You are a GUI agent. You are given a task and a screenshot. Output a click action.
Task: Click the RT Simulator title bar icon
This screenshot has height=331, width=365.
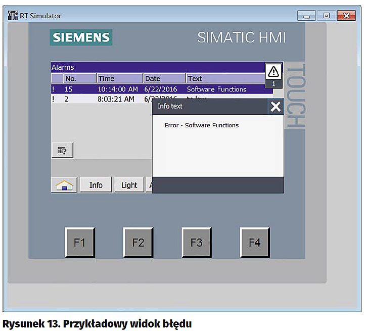click(x=12, y=15)
